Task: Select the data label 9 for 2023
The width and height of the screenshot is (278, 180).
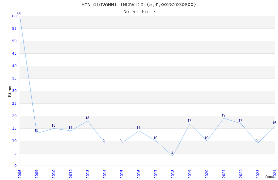Action: [x=257, y=140]
